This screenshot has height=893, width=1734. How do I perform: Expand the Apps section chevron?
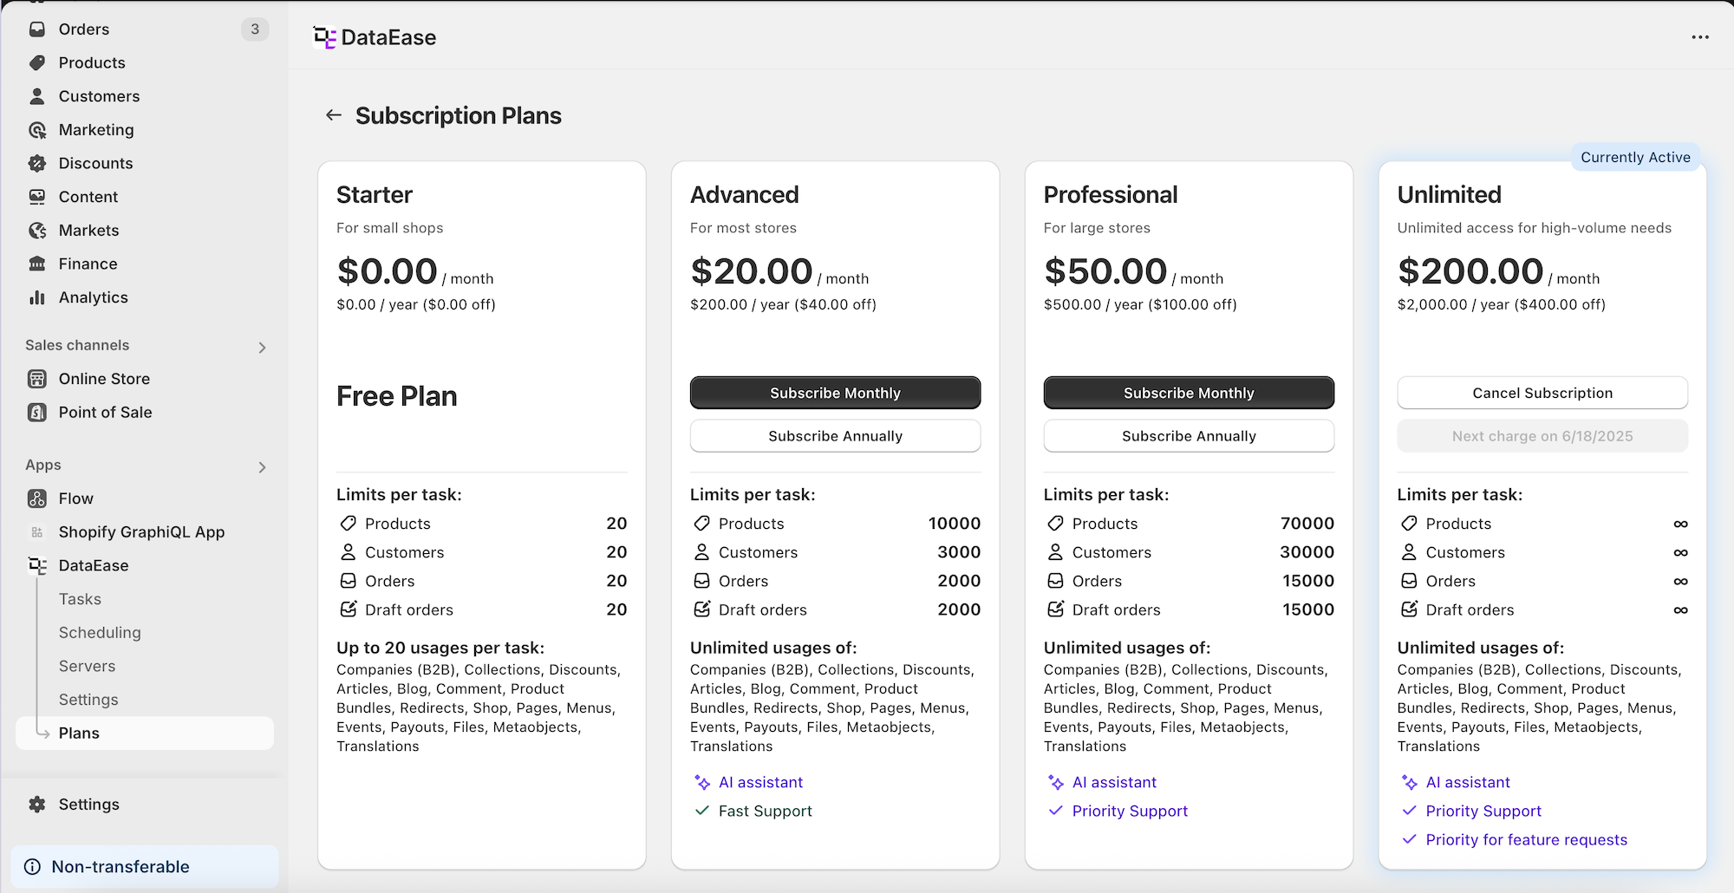pyautogui.click(x=262, y=467)
